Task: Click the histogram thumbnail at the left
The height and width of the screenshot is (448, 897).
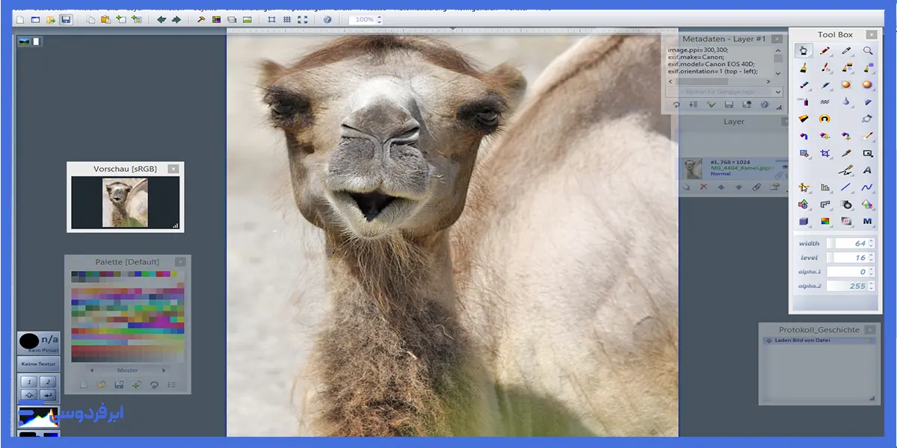Action: click(x=38, y=418)
